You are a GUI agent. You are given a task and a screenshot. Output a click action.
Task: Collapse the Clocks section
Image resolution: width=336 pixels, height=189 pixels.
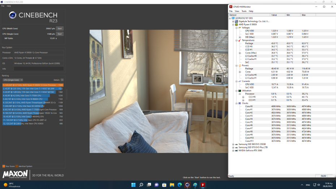[236, 104]
